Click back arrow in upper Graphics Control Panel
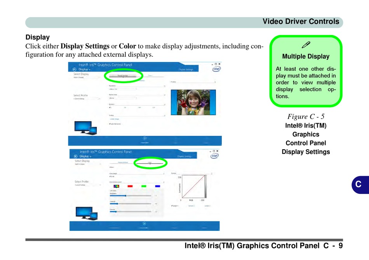Viewport: 369px width, 260px height. point(74,70)
